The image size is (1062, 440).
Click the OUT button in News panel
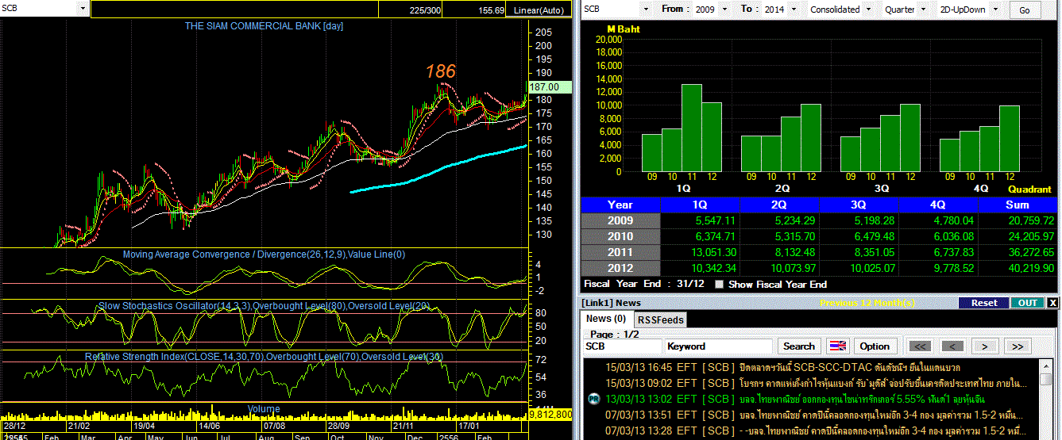[1027, 303]
